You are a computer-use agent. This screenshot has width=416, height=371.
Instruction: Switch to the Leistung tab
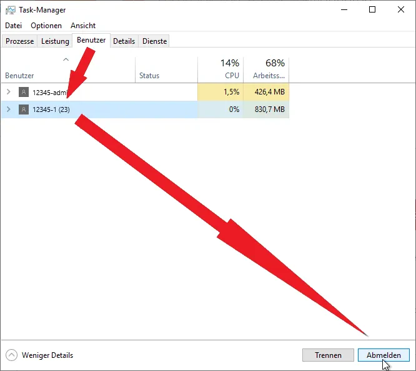(55, 41)
